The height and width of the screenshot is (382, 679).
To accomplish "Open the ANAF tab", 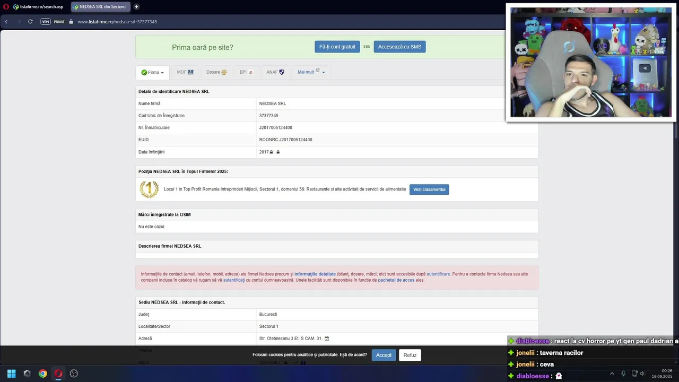I will tap(275, 72).
